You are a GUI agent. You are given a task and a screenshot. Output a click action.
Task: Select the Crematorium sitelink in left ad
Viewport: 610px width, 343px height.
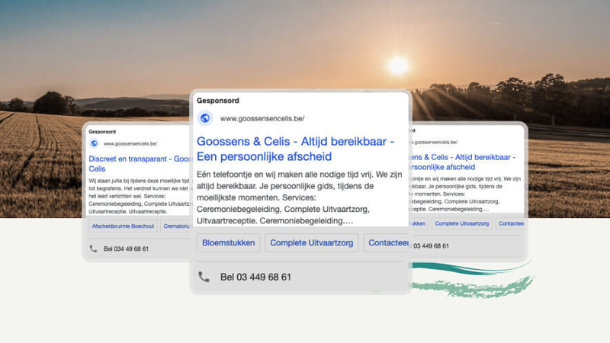point(177,226)
